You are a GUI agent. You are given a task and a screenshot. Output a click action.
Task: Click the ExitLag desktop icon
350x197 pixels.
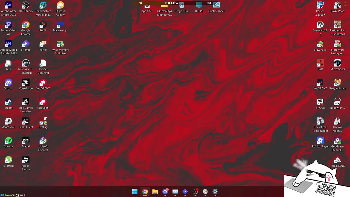(43, 123)
